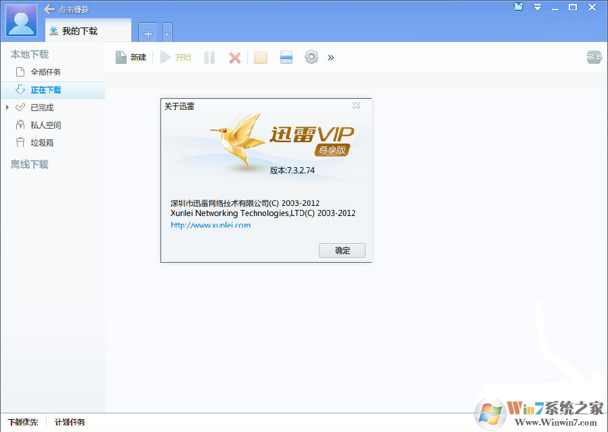Change the skin with the shirt icon
The width and height of the screenshot is (608, 432).
[519, 7]
